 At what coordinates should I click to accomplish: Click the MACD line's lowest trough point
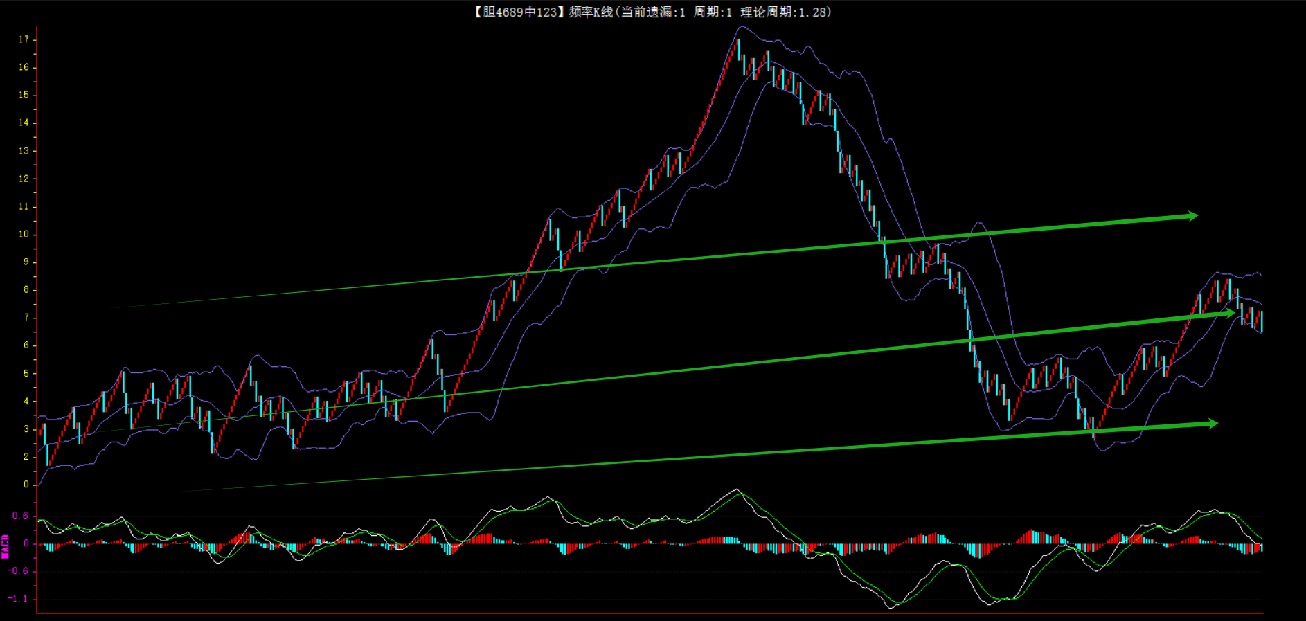(x=891, y=608)
